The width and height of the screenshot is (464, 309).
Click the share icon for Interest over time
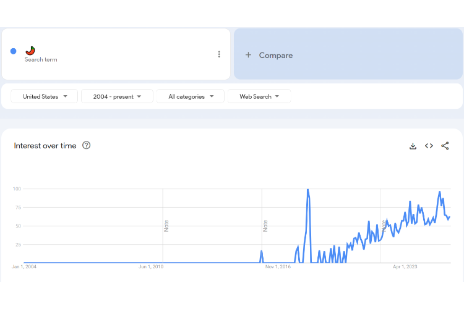(445, 146)
